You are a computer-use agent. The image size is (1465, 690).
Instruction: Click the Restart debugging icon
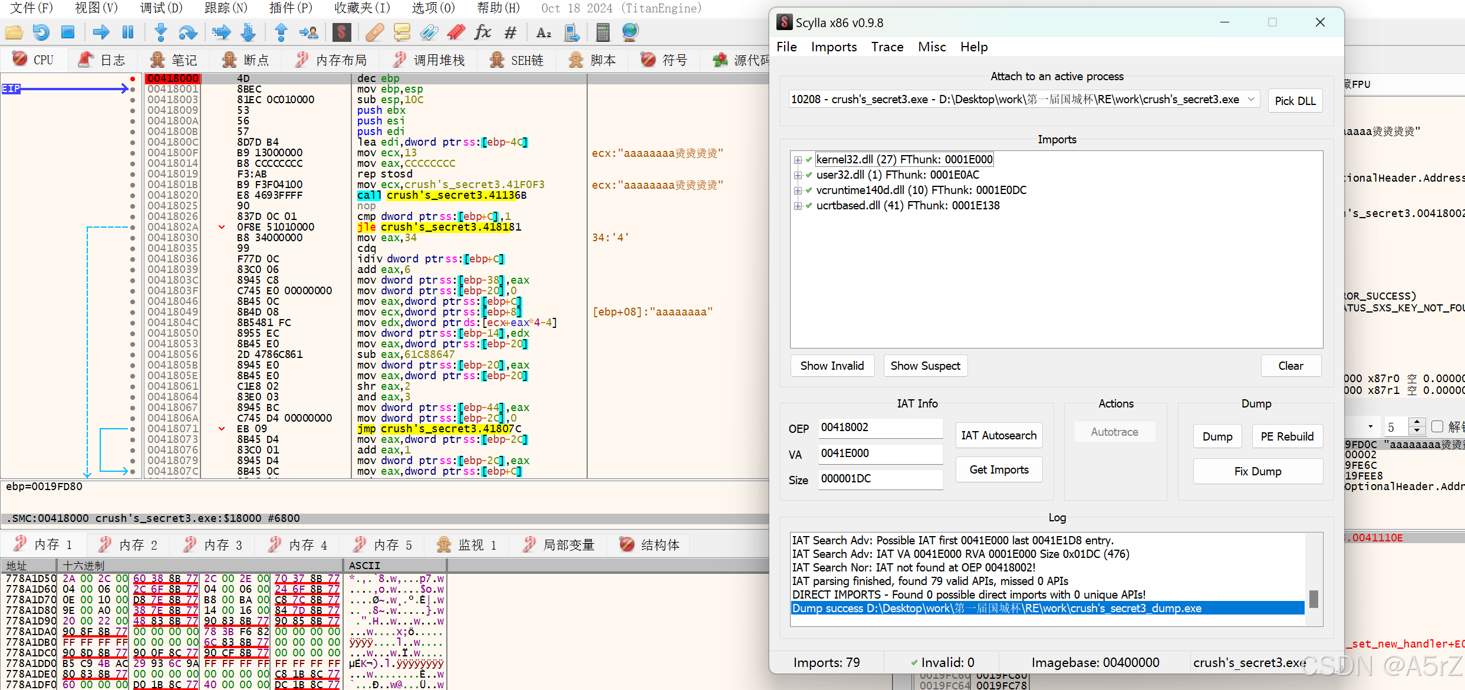(41, 32)
